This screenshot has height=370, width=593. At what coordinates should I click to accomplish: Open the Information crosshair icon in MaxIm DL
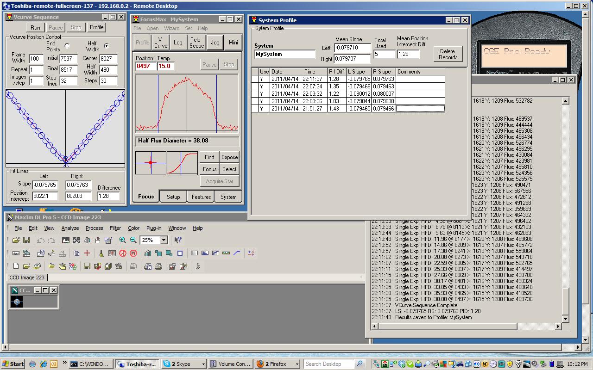(x=76, y=240)
